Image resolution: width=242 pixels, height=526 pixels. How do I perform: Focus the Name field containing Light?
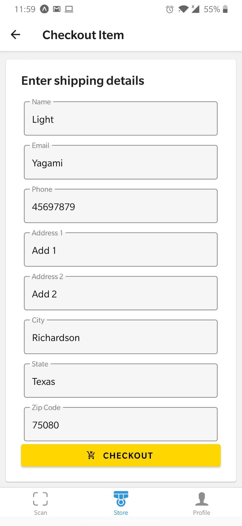pos(121,118)
